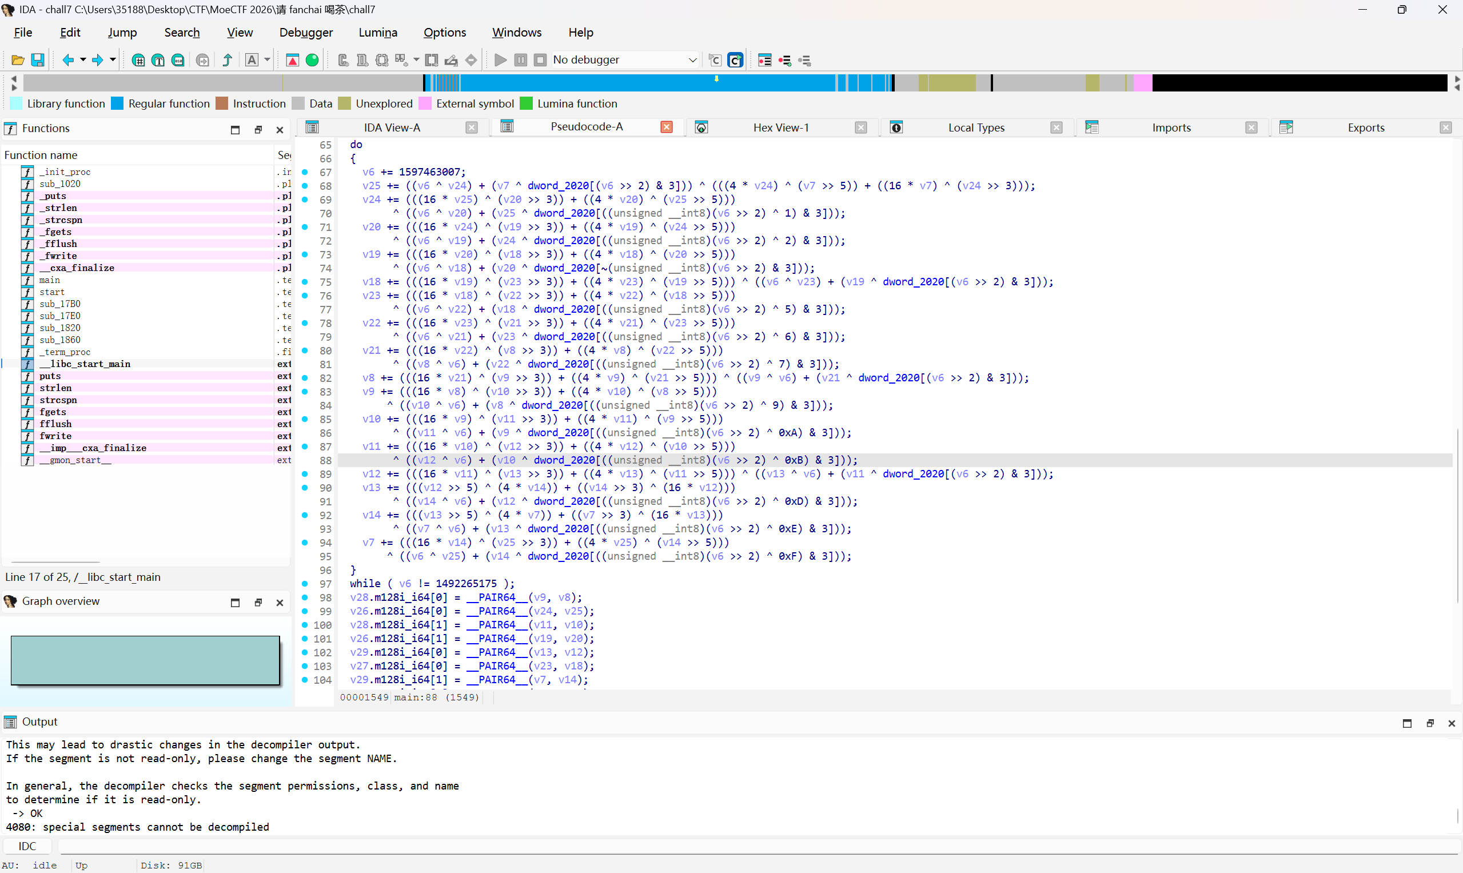Click the Open file toolbar icon
Image resolution: width=1463 pixels, height=873 pixels.
click(18, 60)
